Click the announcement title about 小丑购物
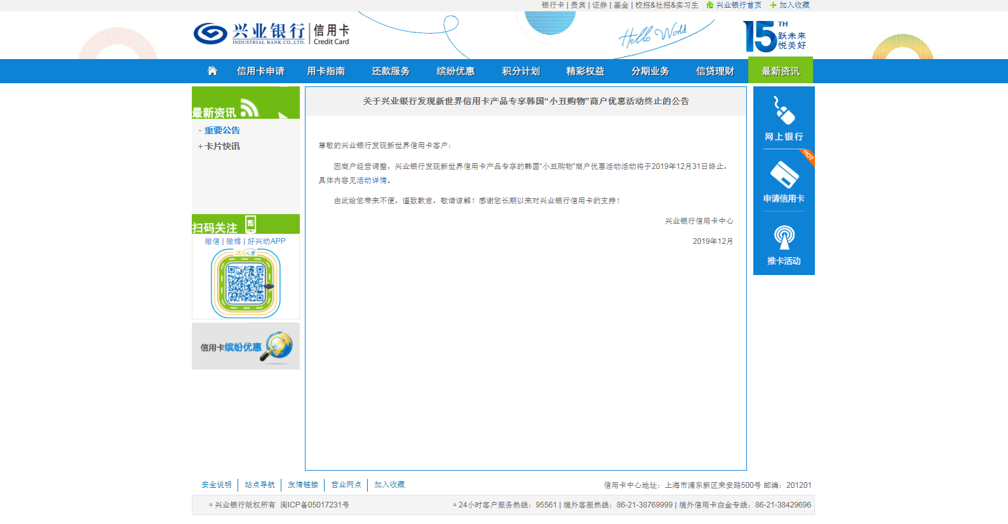The width and height of the screenshot is (1008, 524). (x=526, y=101)
